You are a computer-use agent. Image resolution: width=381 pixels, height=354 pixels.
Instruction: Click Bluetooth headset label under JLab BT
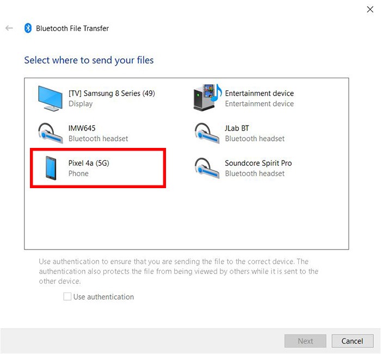(x=255, y=139)
